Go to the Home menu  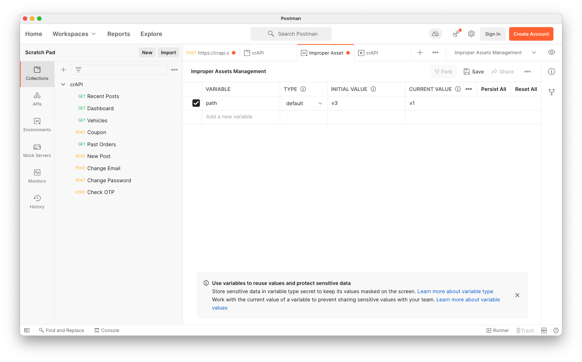tap(34, 34)
